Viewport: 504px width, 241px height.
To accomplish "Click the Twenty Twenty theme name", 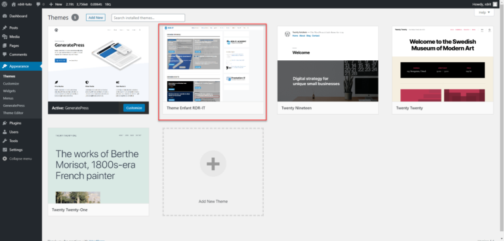I will (x=409, y=108).
